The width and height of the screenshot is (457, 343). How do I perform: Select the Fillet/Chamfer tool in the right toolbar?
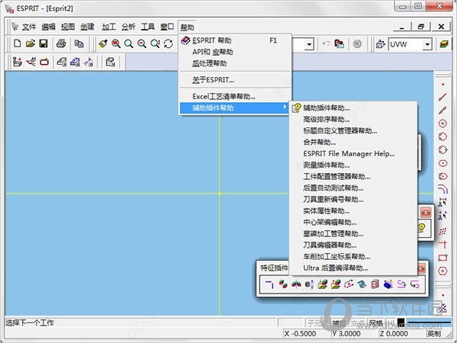pyautogui.click(x=443, y=189)
